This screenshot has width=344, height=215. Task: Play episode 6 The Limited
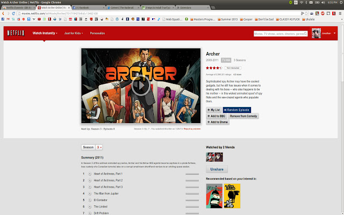[90, 206]
